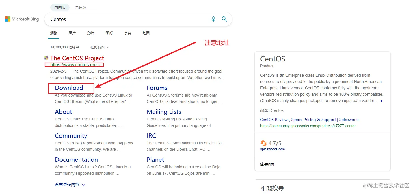Click the magnifier icon to search
This screenshot has height=194, width=415.
point(224,19)
